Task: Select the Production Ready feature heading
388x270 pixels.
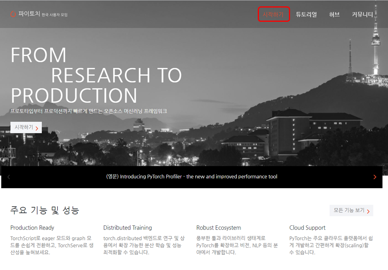Action: 32,228
